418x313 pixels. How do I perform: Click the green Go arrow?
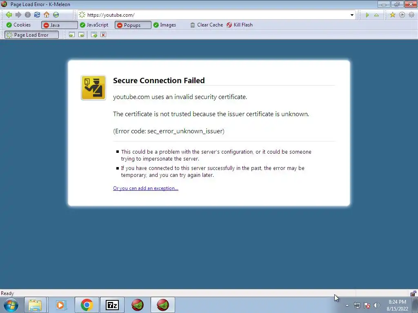point(367,15)
